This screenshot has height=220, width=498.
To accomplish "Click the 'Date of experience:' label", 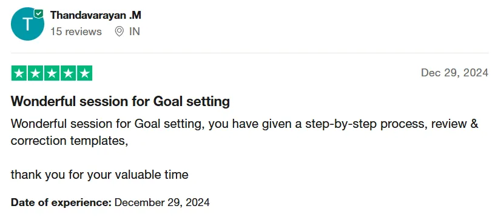I will (61, 202).
